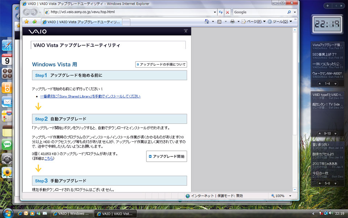Click scrollbar down arrow on page

pyautogui.click(x=295, y=190)
